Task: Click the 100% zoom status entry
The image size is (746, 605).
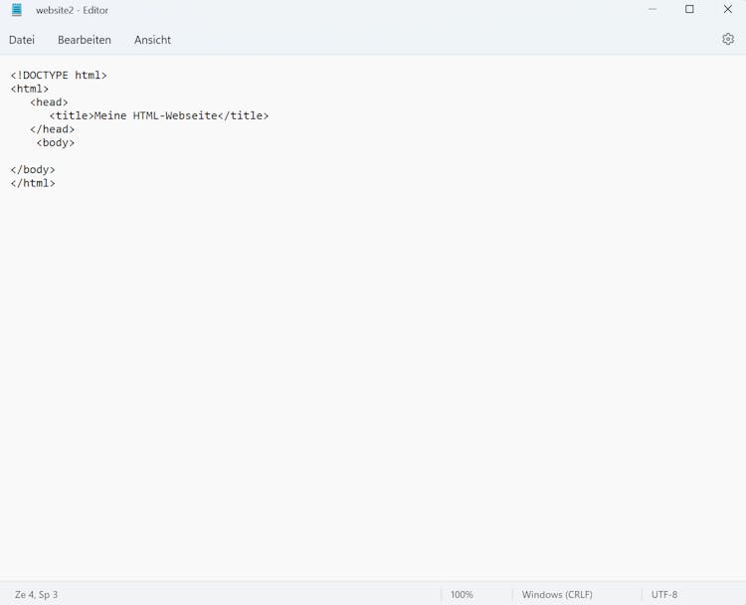Action: tap(462, 594)
